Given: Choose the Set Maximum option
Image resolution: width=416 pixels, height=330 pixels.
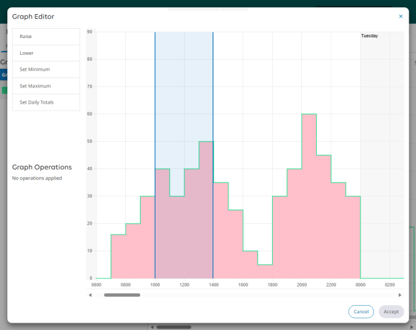Looking at the screenshot, I should coord(46,86).
